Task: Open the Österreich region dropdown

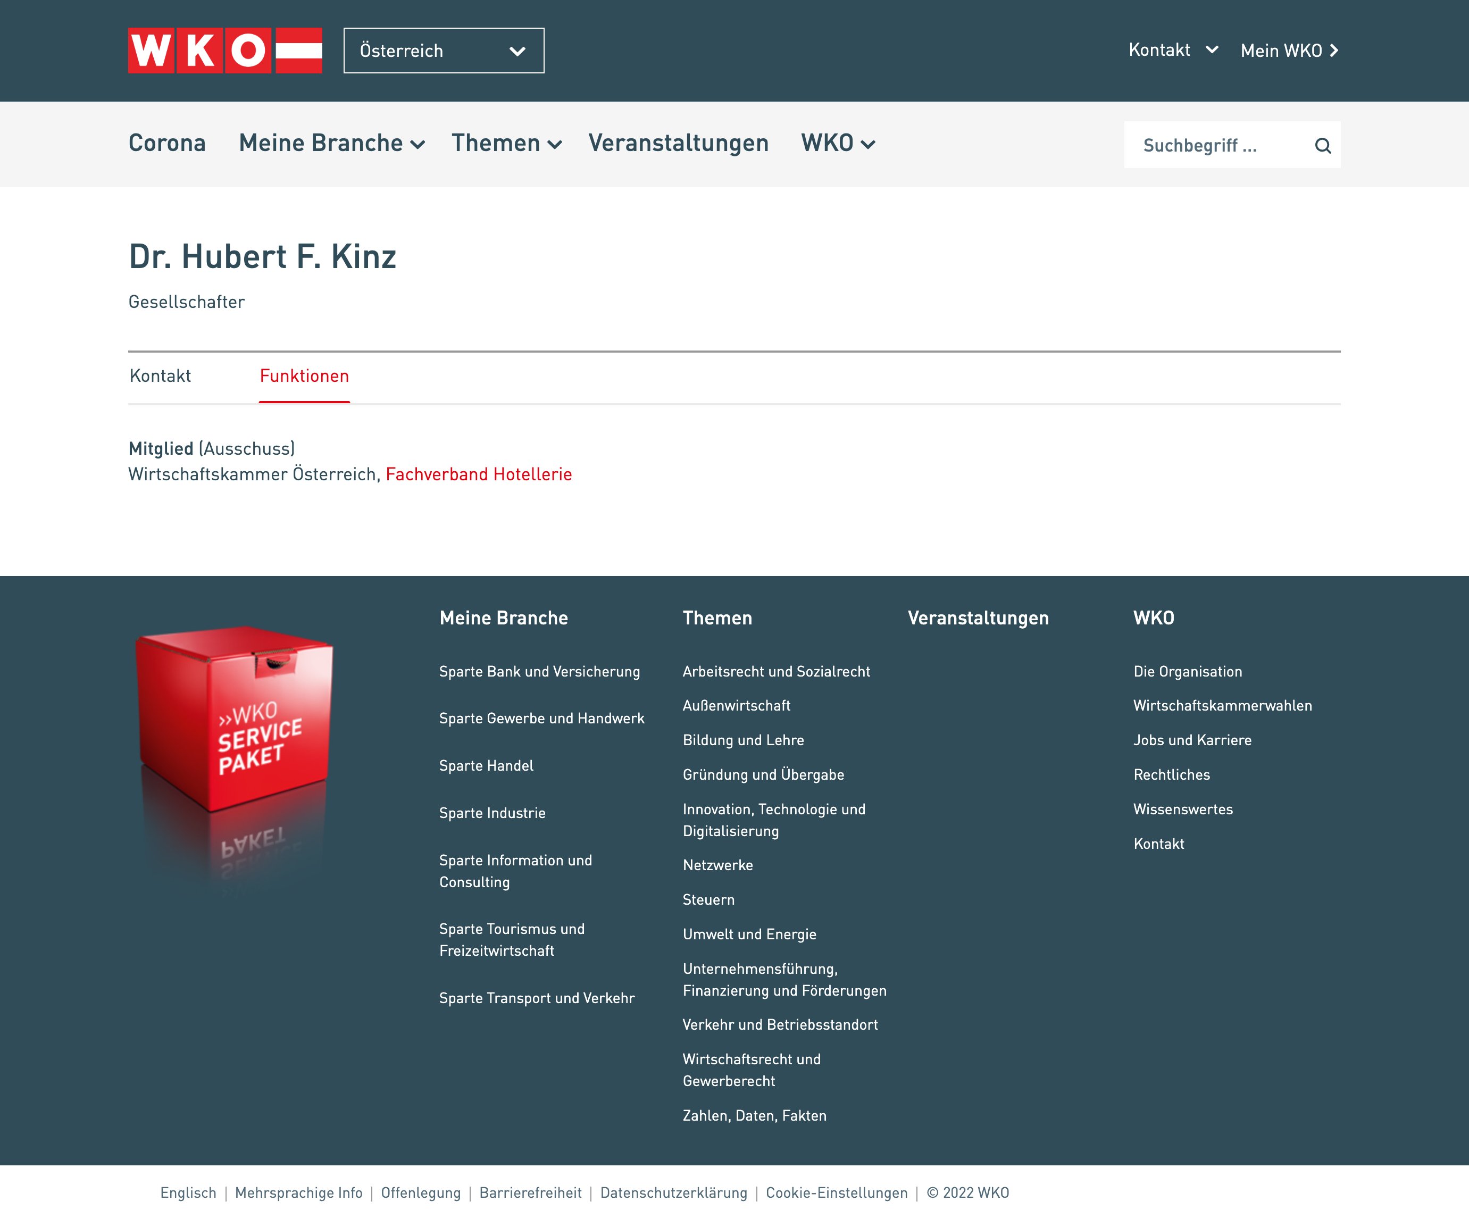Action: (x=444, y=51)
